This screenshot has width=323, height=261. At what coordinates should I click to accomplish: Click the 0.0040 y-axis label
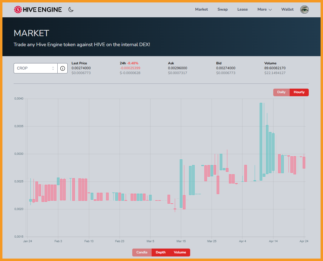[x=19, y=99]
